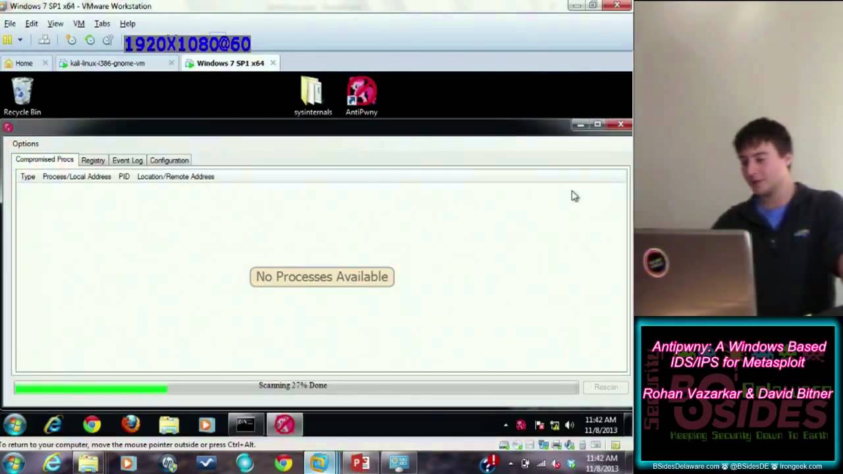The height and width of the screenshot is (474, 843).
Task: Open the power options dropdown arrow beside pause
Action: point(20,40)
